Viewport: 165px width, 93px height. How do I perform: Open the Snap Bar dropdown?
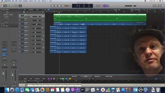pyautogui.click(x=124, y=10)
